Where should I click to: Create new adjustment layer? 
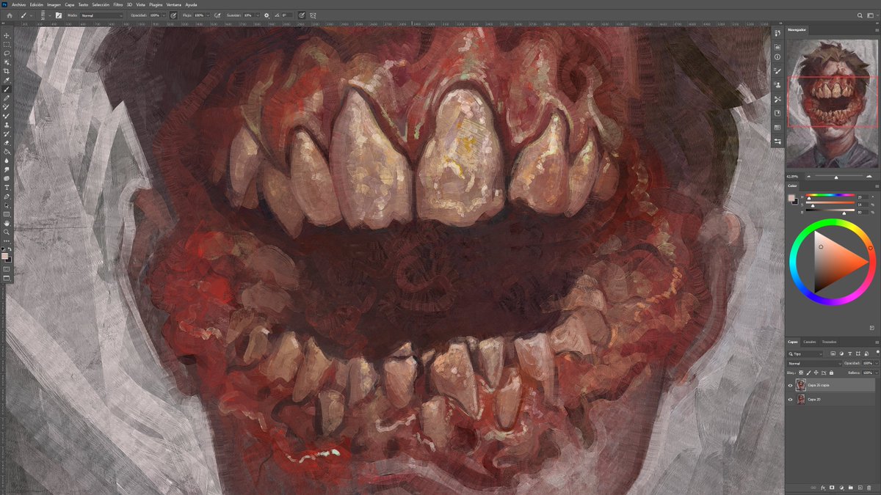841,488
